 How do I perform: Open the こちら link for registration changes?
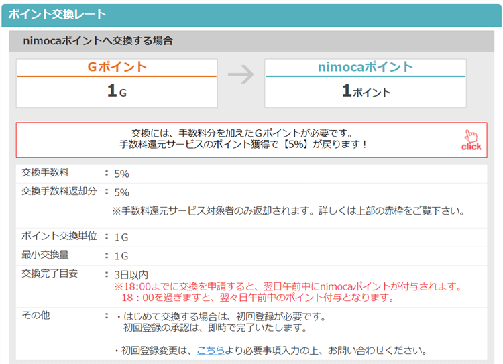pyautogui.click(x=211, y=350)
